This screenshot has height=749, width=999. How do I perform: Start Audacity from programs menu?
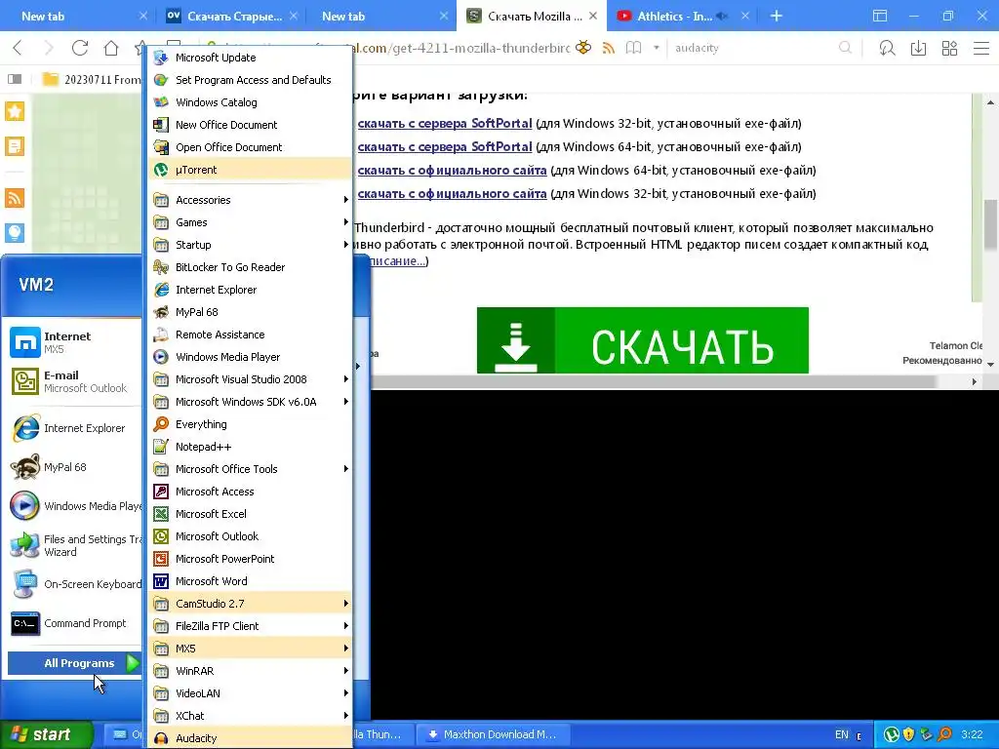pos(250,737)
